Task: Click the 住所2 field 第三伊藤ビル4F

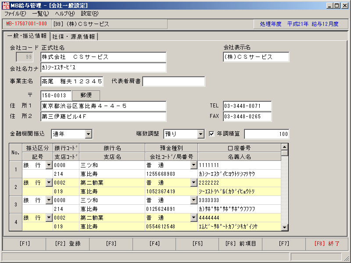Action: (x=104, y=117)
